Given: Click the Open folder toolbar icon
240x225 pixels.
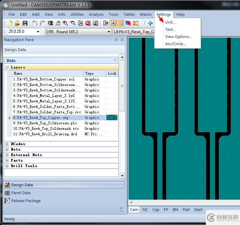Looking at the screenshot, I should pyautogui.click(x=17, y=23).
